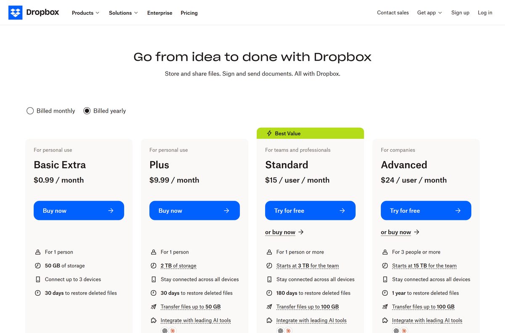Click the Sign up link
The width and height of the screenshot is (505, 333).
tap(460, 13)
